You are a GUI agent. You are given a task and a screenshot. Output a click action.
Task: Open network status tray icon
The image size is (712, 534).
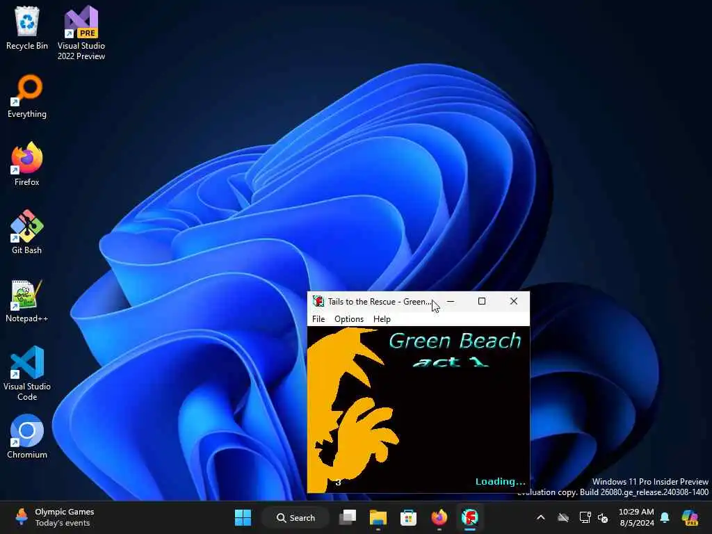585,517
